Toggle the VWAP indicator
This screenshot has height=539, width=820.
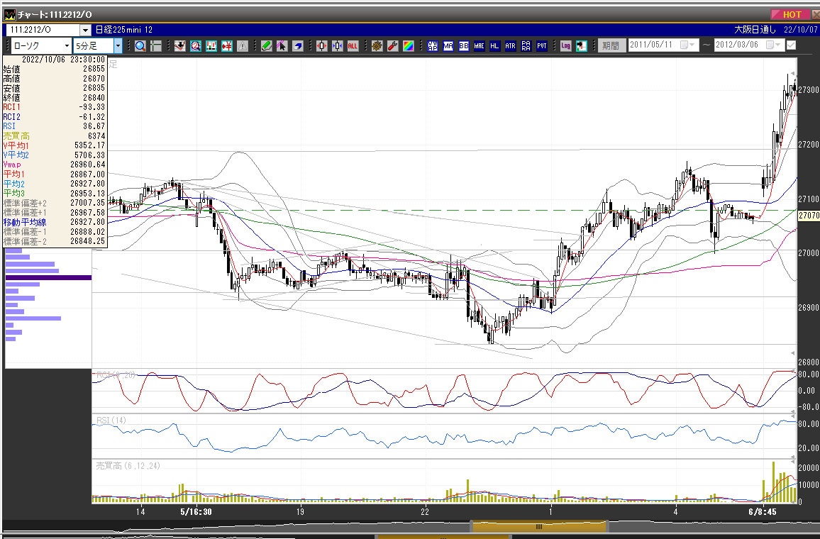433,46
